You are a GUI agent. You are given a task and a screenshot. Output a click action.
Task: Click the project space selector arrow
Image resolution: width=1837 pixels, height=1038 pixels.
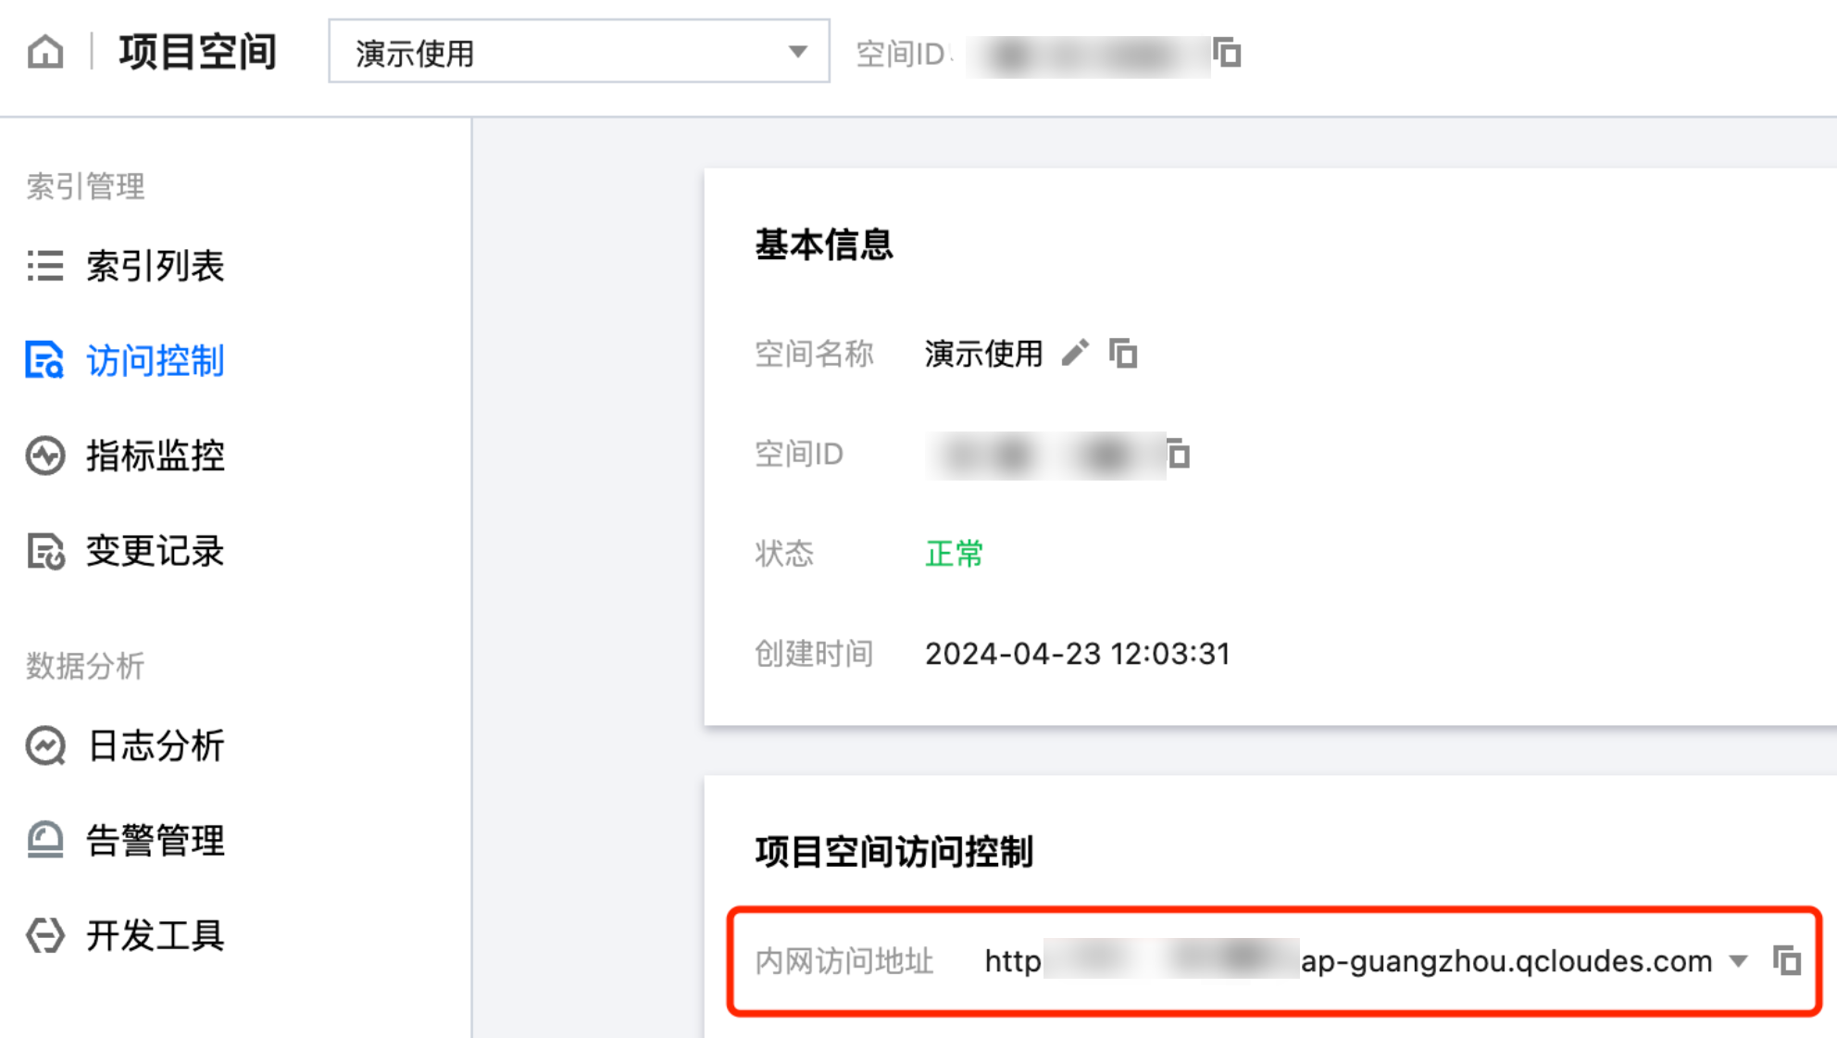point(797,52)
